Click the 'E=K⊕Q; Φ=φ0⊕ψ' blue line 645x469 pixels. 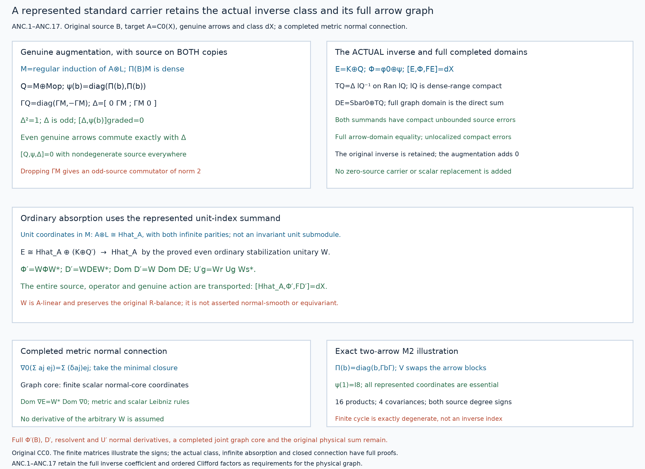coord(394,69)
